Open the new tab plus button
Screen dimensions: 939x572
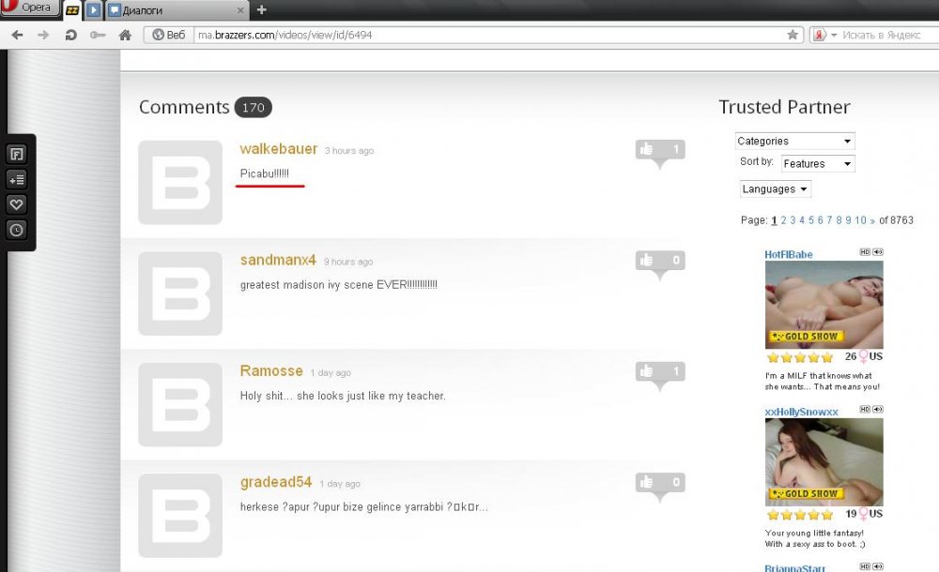click(262, 9)
